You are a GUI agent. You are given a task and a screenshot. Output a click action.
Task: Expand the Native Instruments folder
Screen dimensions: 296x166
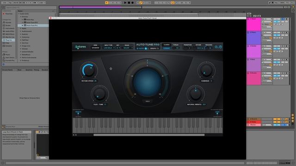point(20,58)
